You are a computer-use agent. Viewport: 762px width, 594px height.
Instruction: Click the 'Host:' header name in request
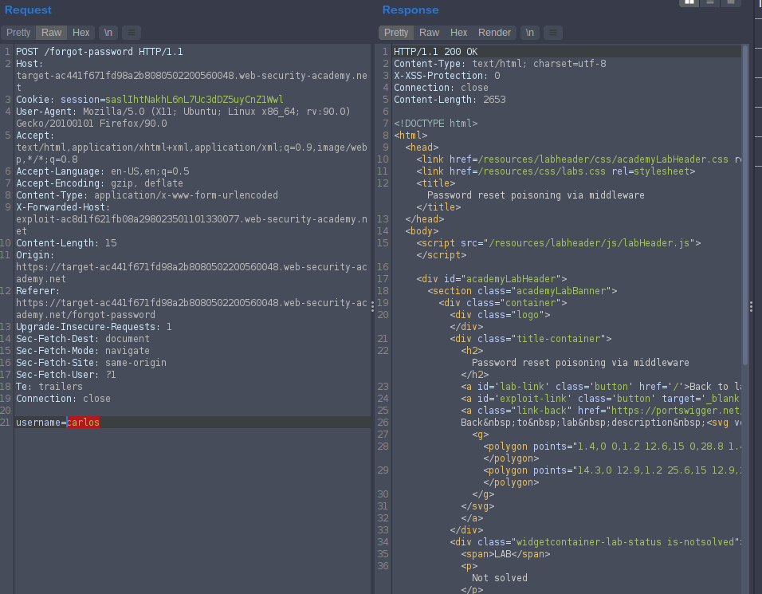[x=29, y=64]
